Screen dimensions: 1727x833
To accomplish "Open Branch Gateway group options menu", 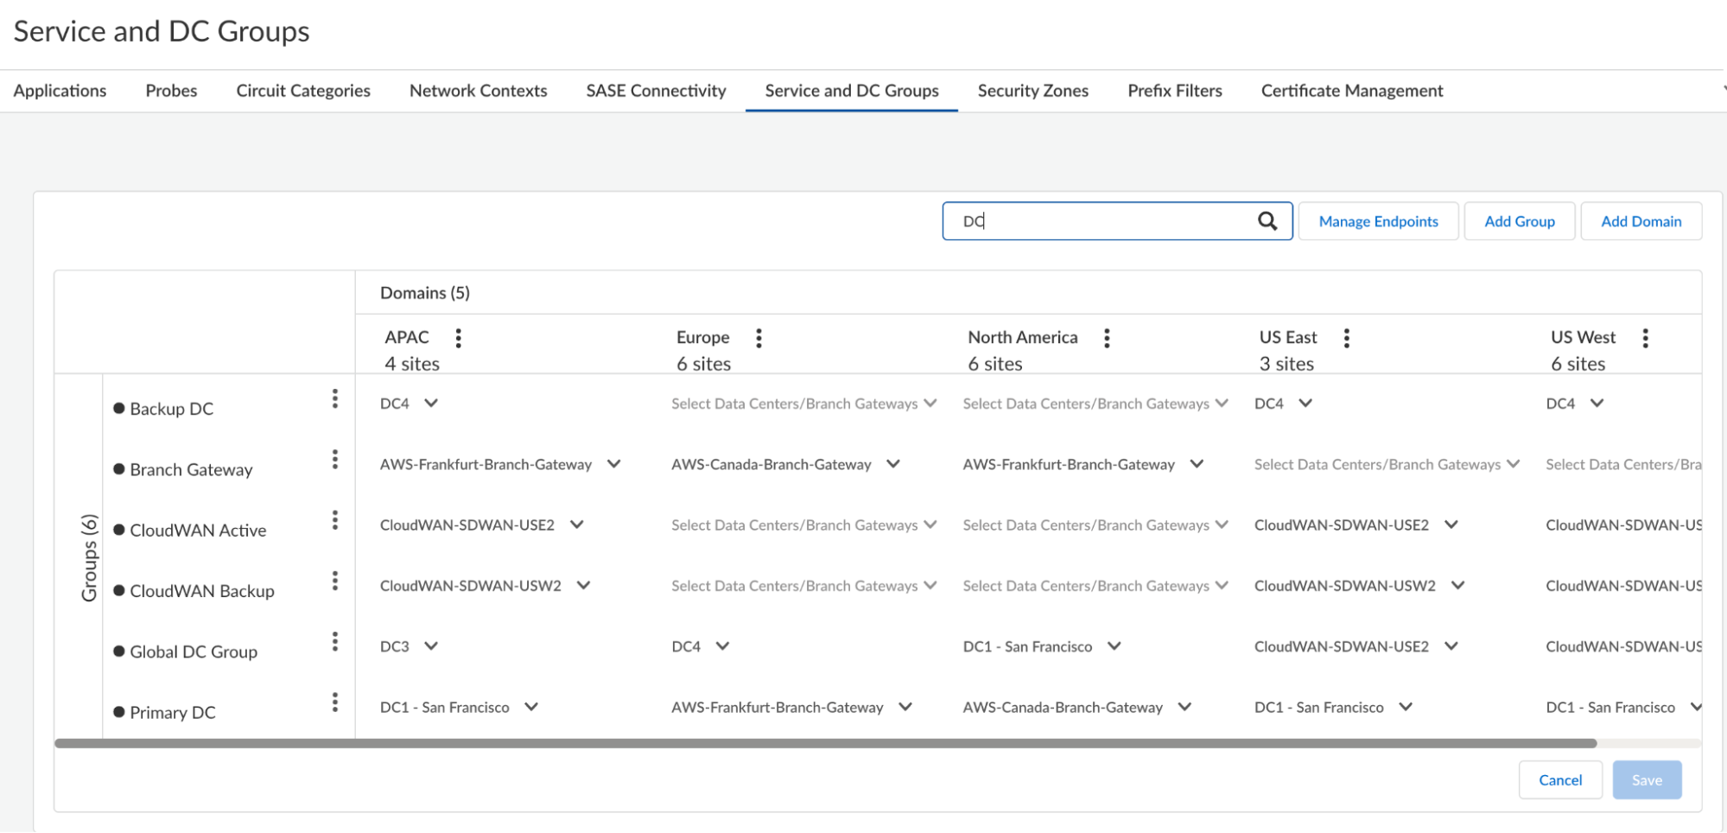I will [335, 460].
